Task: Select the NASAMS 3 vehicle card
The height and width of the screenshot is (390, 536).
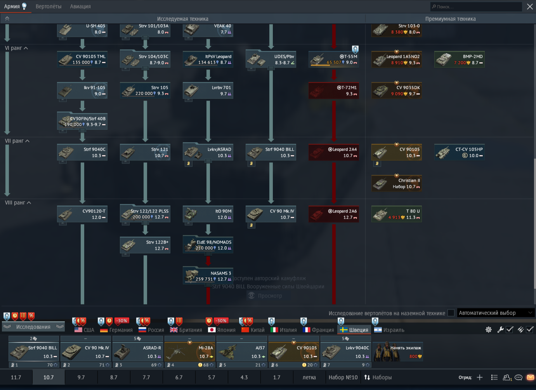Action: click(x=208, y=276)
